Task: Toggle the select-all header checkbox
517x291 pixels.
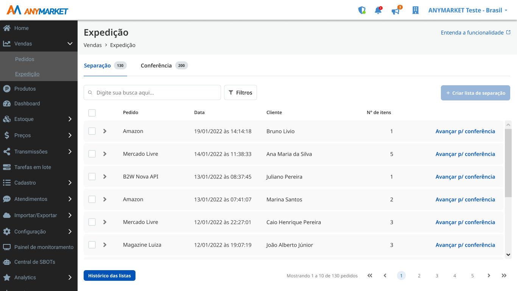Action: click(92, 113)
